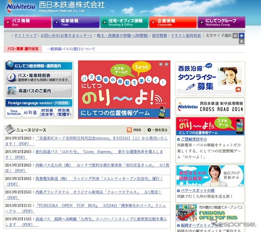Click the small のり〜よ! sidebar banner

tap(210, 126)
